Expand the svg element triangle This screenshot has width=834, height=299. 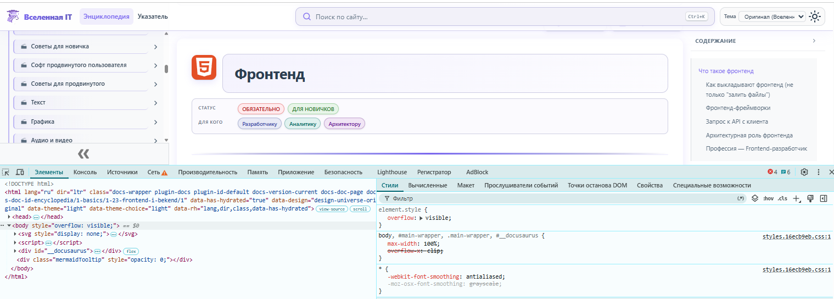click(x=15, y=234)
